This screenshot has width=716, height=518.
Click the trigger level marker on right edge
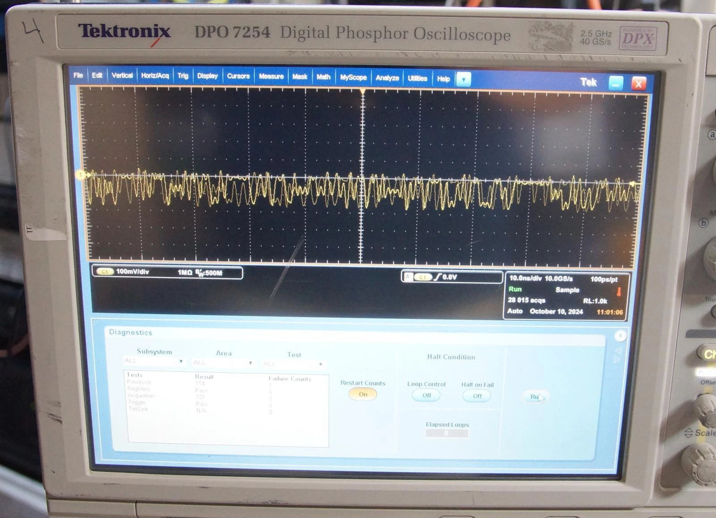click(634, 184)
